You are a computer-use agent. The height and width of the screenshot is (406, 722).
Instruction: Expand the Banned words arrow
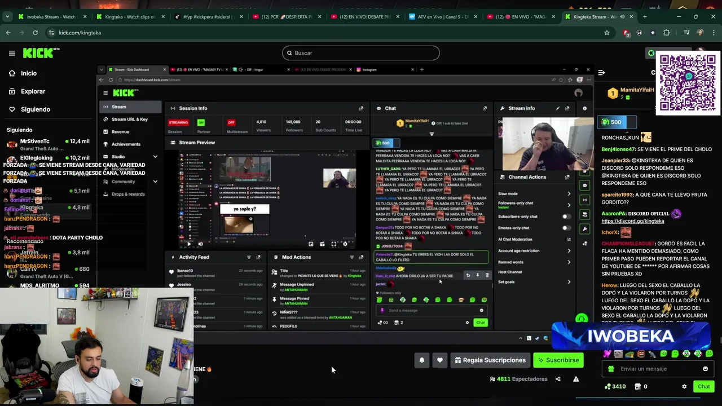click(569, 262)
